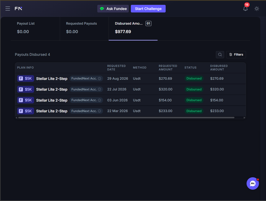Click the 22 Jul 2026 date cell
The image size is (266, 201).
point(117,89)
